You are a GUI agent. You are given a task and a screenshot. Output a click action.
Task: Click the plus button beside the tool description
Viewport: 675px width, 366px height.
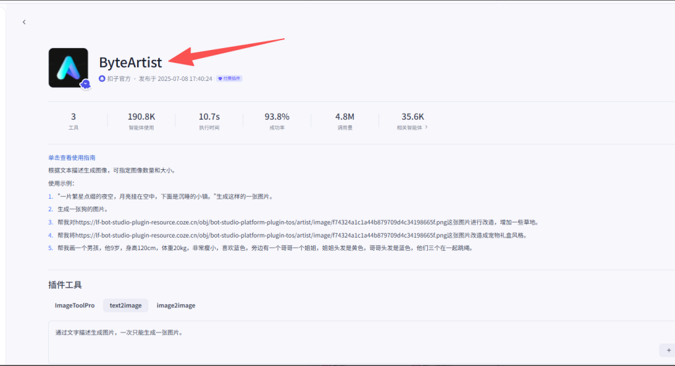click(x=668, y=350)
